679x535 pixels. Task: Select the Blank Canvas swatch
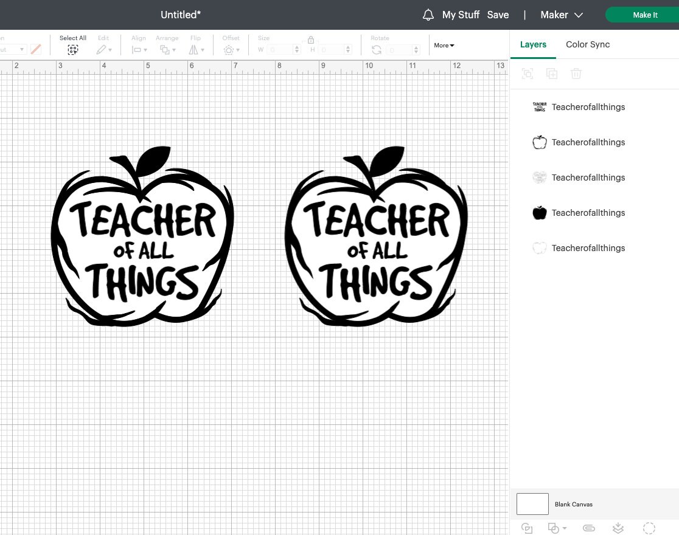coord(532,504)
